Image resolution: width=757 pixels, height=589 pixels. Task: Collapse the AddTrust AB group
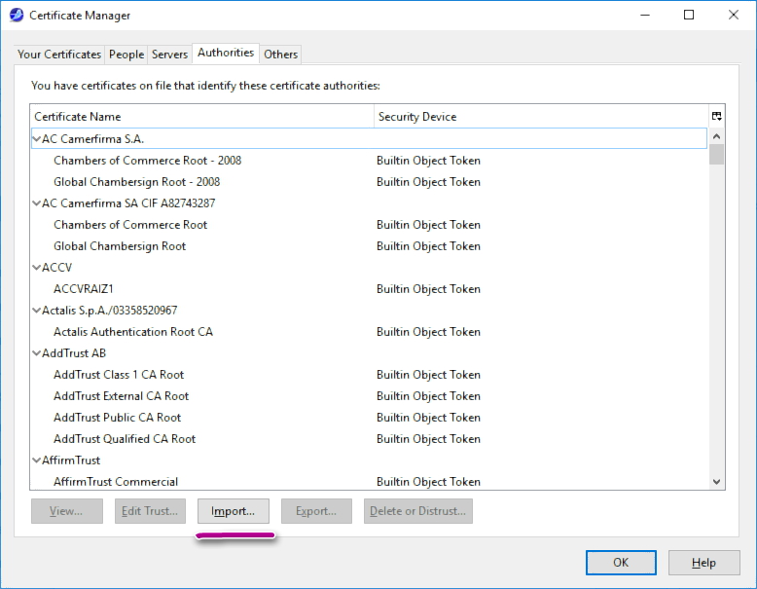(x=37, y=353)
